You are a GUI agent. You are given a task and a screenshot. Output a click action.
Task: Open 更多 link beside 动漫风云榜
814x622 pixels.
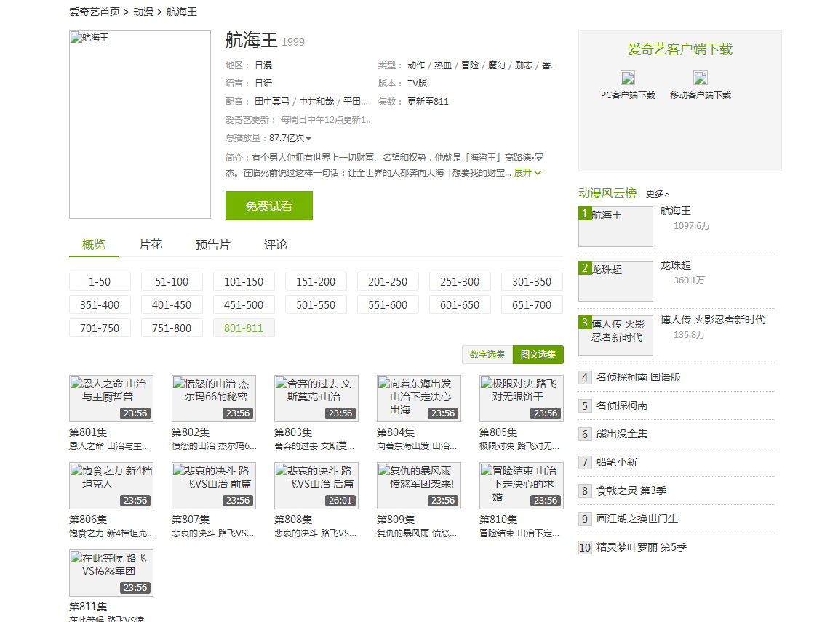pyautogui.click(x=657, y=193)
